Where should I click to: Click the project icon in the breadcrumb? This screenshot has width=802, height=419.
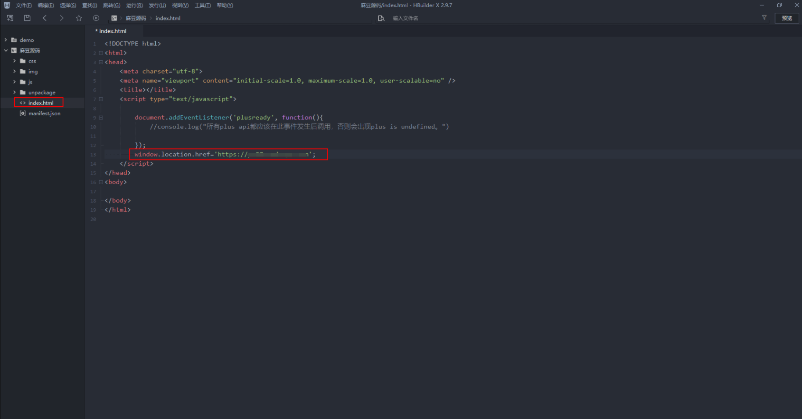(114, 18)
